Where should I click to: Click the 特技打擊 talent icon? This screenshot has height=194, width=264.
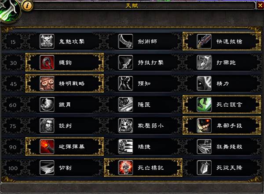125,62
